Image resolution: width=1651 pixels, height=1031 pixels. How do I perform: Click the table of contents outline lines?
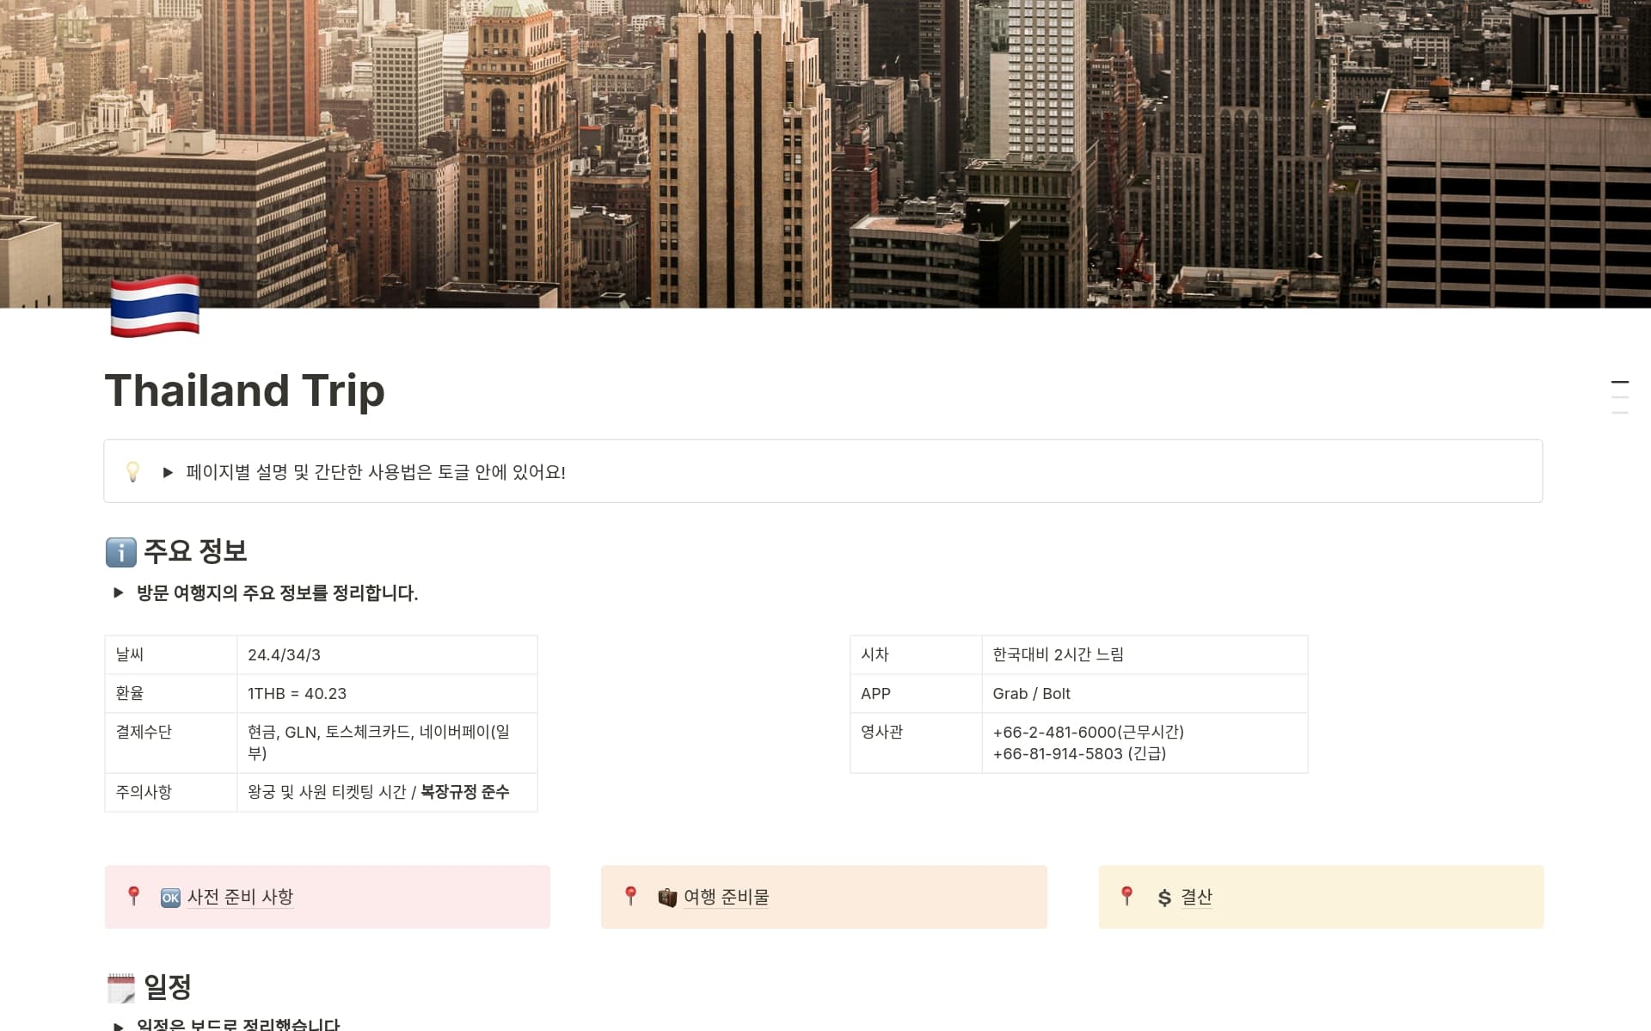pos(1619,397)
